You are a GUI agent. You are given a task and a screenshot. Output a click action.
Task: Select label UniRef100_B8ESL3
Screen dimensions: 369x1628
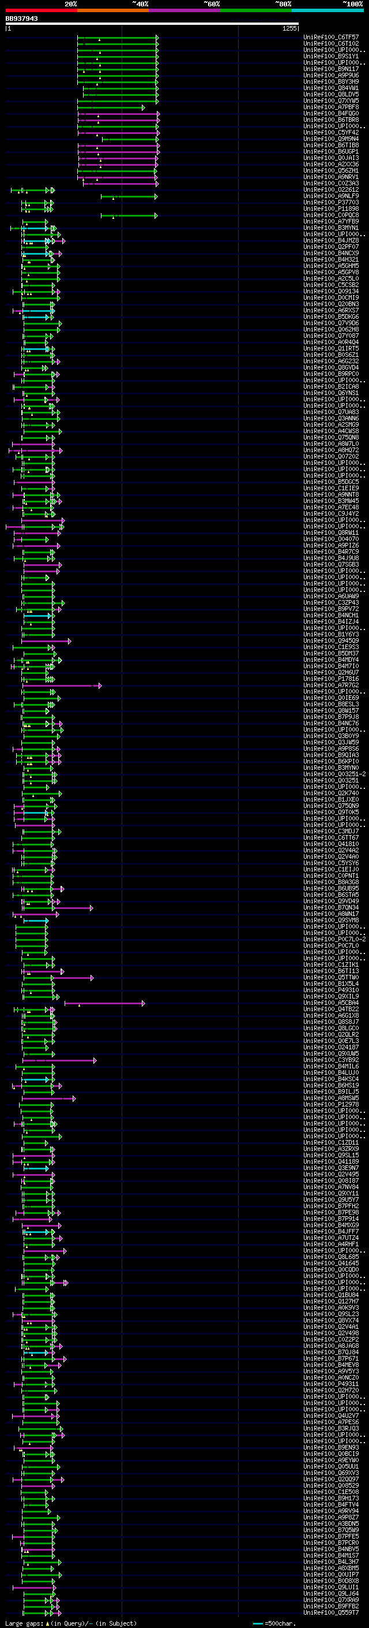[331, 704]
